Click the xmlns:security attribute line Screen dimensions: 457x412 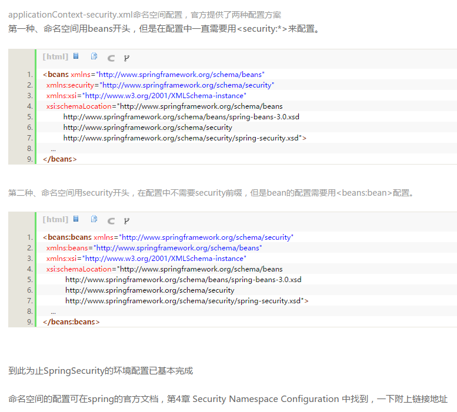tap(160, 85)
